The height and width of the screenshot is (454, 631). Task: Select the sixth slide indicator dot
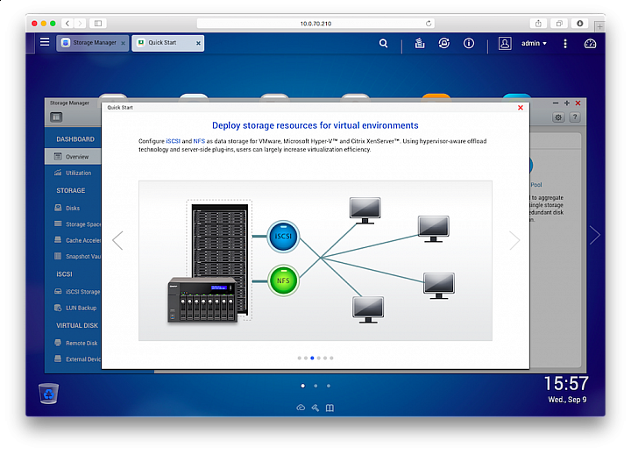[331, 358]
